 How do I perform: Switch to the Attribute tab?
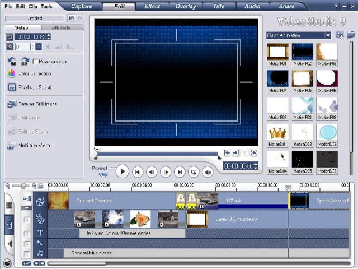pyautogui.click(x=63, y=27)
